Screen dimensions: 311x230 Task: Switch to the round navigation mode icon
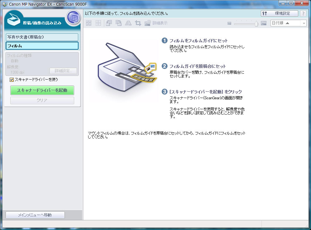[x=74, y=18]
